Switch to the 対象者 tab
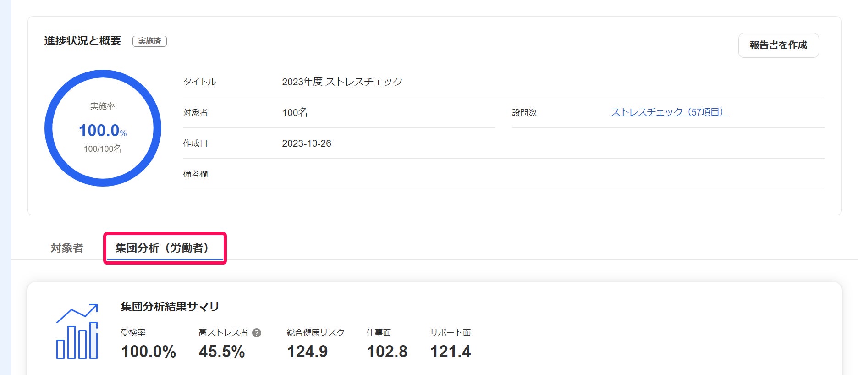Screen dimensions: 858x375 click(67, 248)
